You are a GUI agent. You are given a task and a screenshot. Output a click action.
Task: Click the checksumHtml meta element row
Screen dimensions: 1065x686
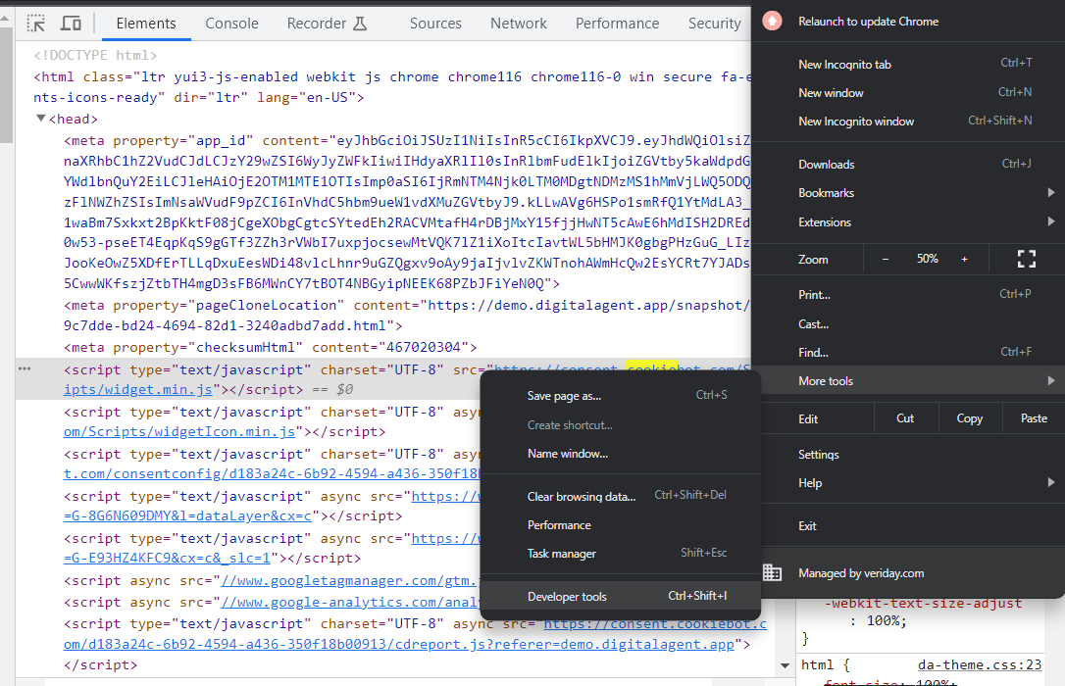pos(271,348)
